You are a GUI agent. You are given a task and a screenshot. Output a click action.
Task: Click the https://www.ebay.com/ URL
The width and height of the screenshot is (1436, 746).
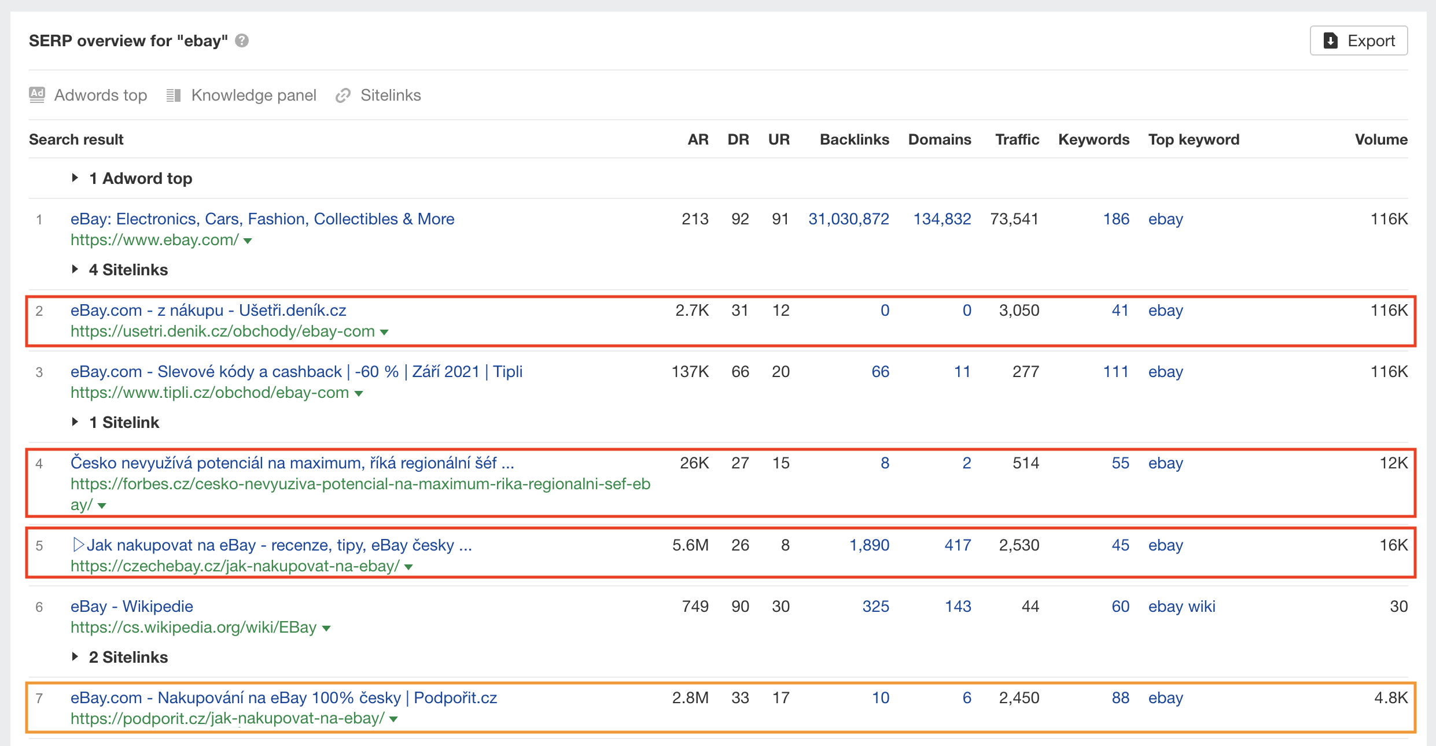point(154,239)
